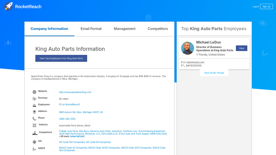This screenshot has height=155, width=276.
Task: Open the 6981 Auburn Rd address link
Action: (81, 112)
